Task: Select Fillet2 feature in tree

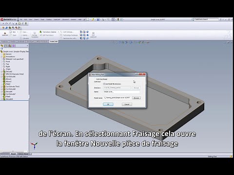Action: (x=7, y=84)
